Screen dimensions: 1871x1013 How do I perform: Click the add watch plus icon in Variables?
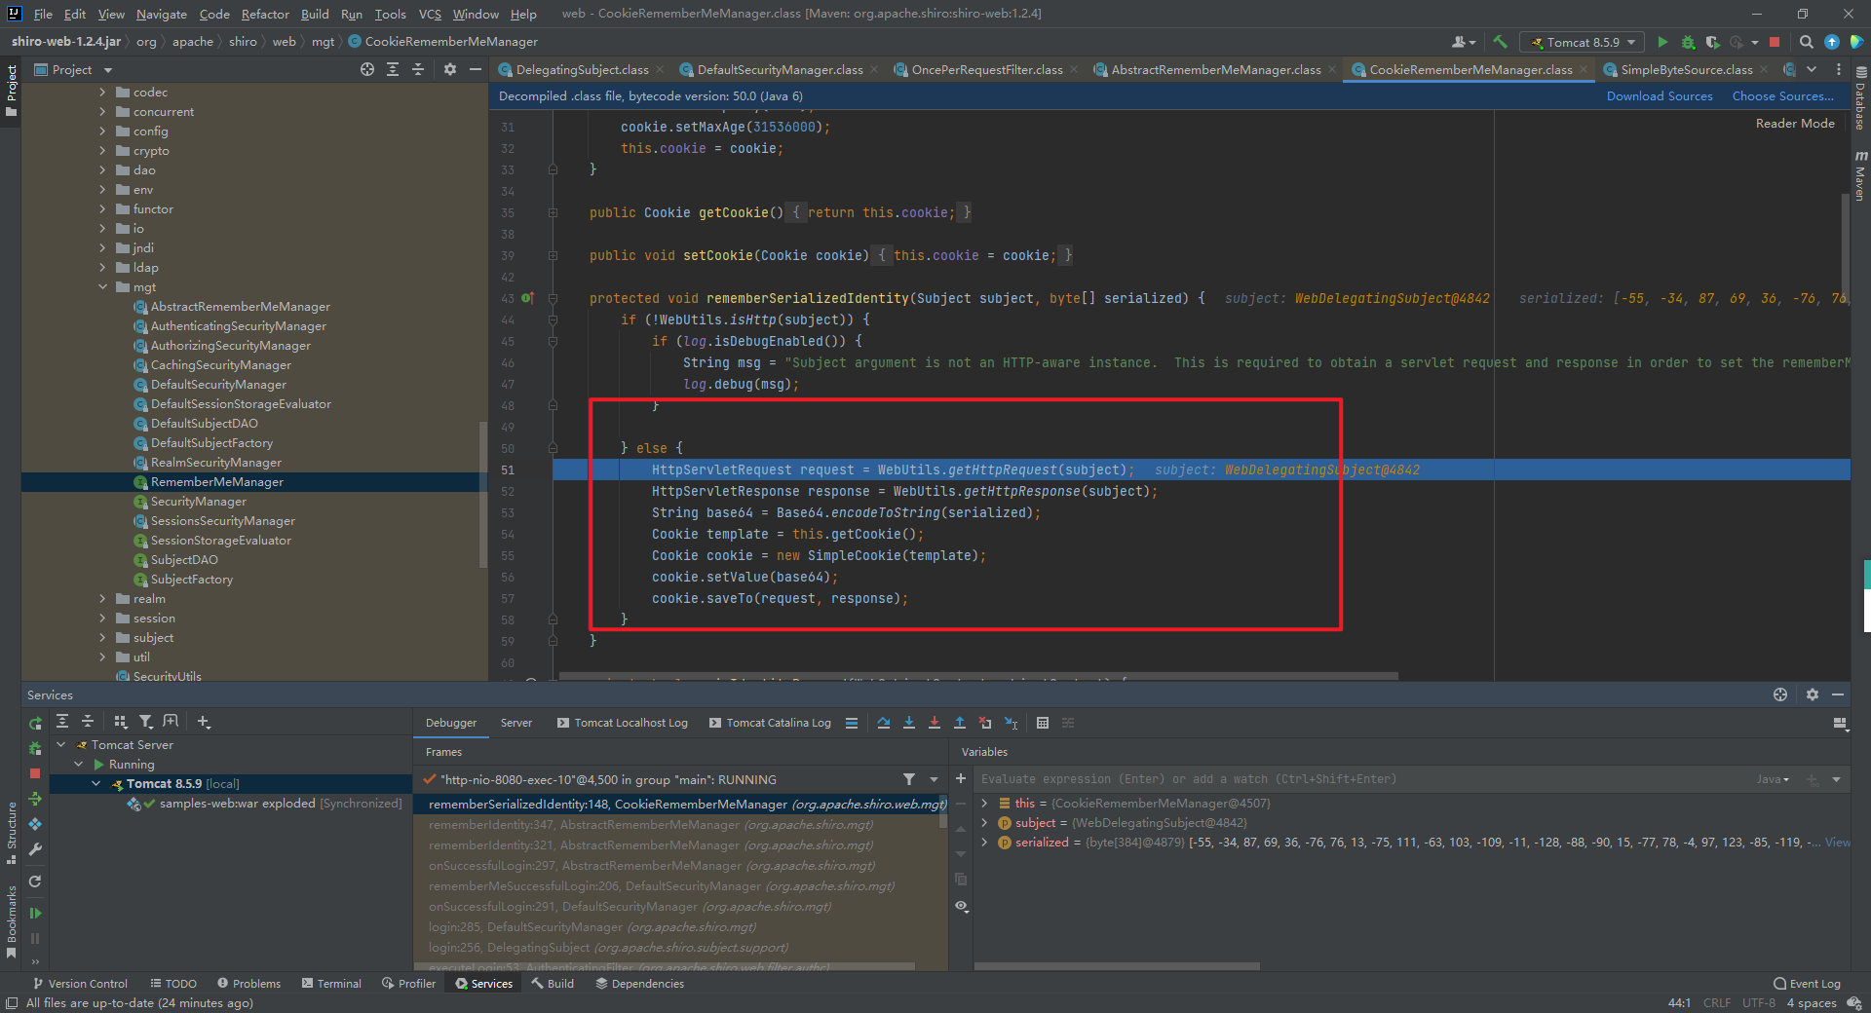(961, 778)
